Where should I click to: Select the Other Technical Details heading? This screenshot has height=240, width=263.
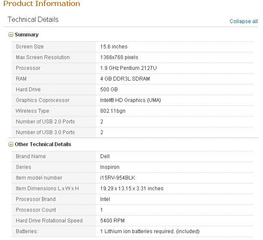[x=43, y=144]
